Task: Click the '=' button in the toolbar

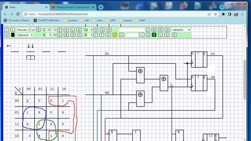Action: point(142,35)
